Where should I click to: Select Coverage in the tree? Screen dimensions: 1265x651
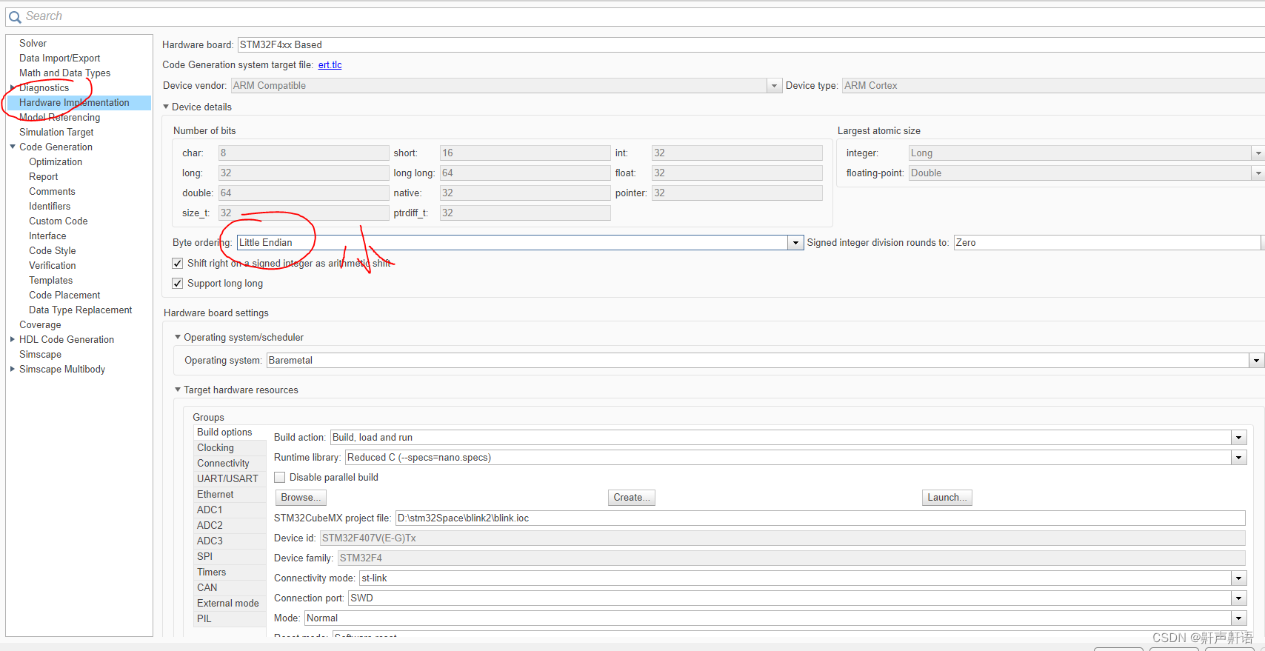pos(40,324)
